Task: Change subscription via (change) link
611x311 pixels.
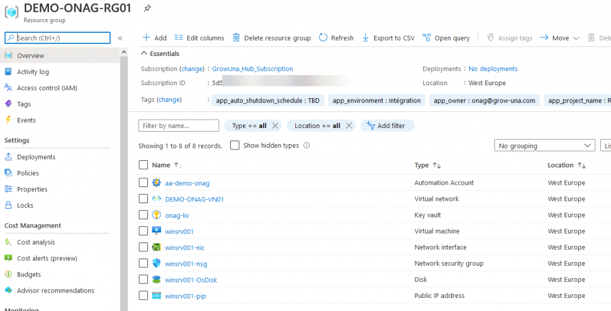Action: coord(192,69)
